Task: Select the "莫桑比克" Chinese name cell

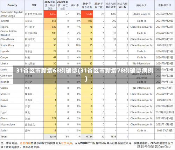Action: coord(34,124)
